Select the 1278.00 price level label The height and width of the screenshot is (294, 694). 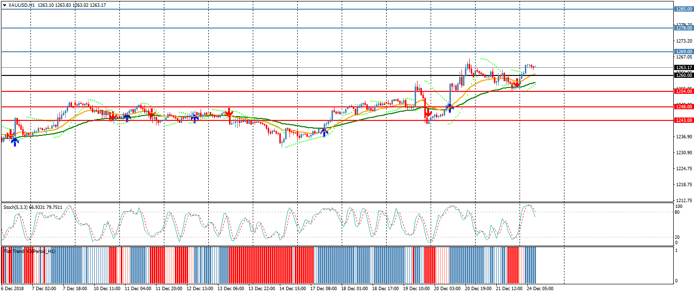[683, 28]
